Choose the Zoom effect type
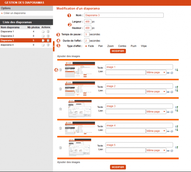Viewport: 191px width, 172px height. 110,46
